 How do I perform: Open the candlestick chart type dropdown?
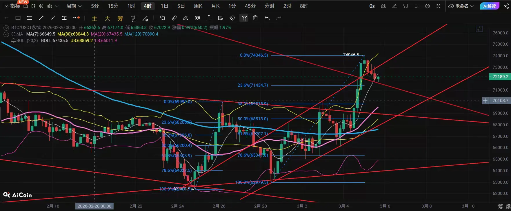[53, 6]
